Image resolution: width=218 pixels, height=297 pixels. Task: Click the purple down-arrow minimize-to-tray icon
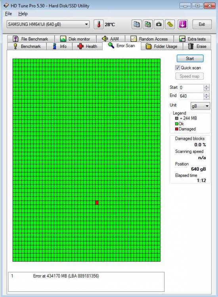[x=183, y=24]
